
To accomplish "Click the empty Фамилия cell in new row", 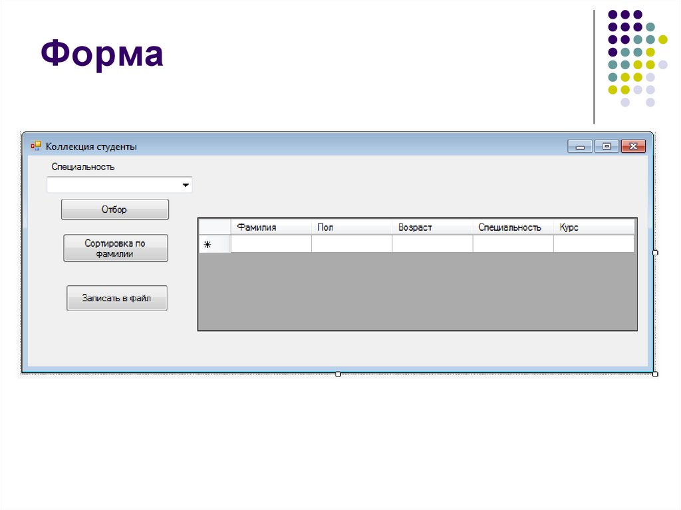I will point(271,244).
